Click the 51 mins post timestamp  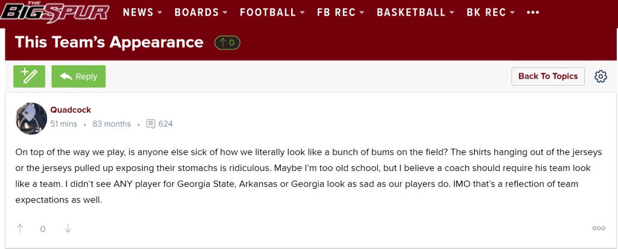(63, 124)
